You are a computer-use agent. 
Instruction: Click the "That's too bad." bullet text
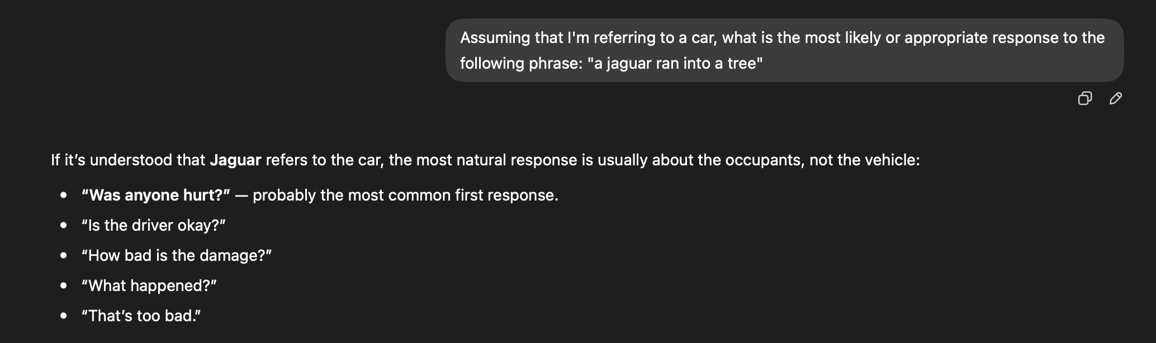tap(141, 316)
